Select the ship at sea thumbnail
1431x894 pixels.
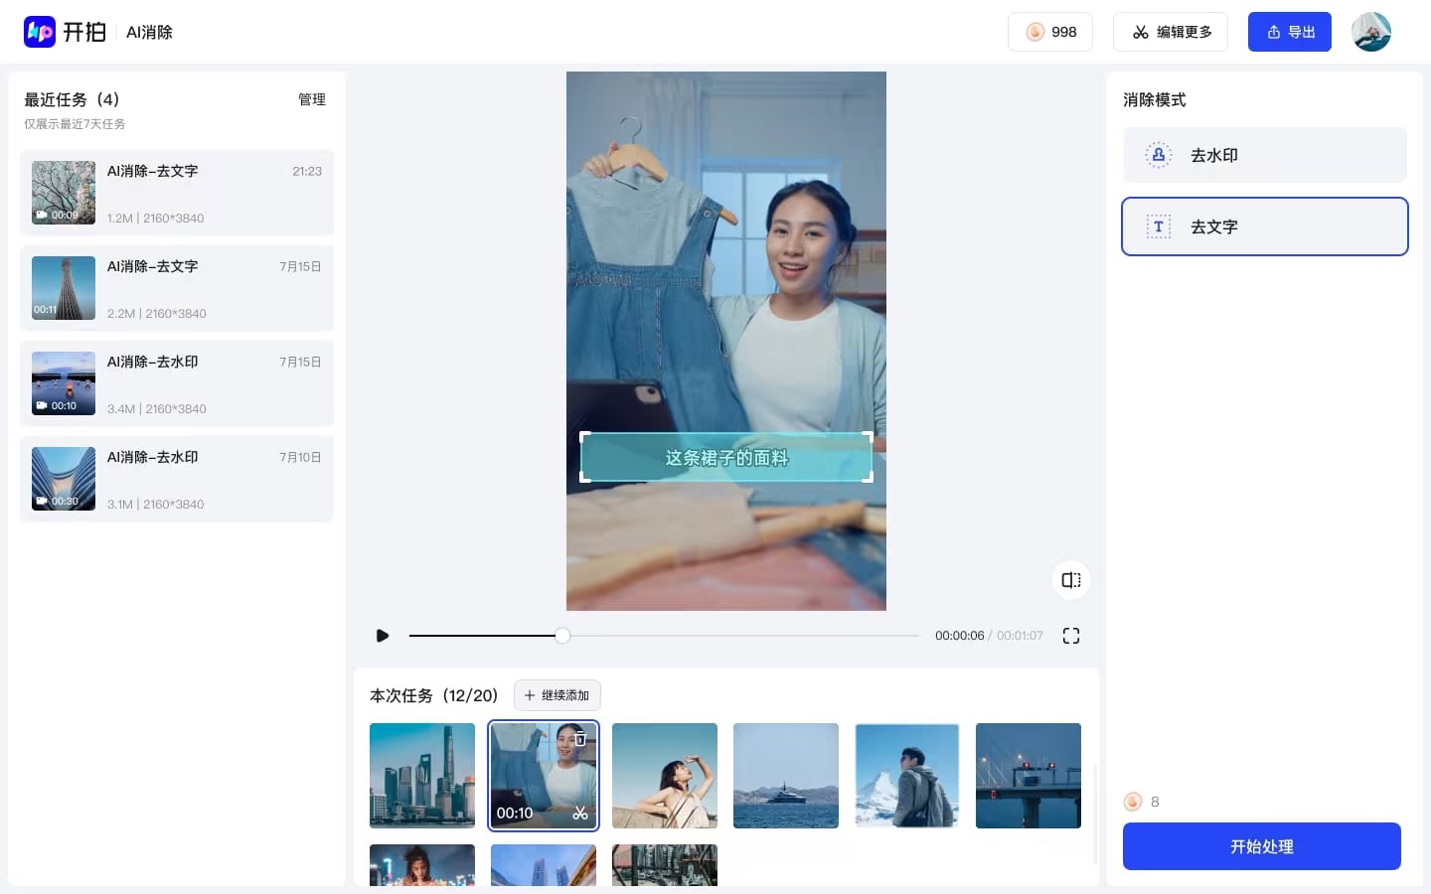coord(786,776)
